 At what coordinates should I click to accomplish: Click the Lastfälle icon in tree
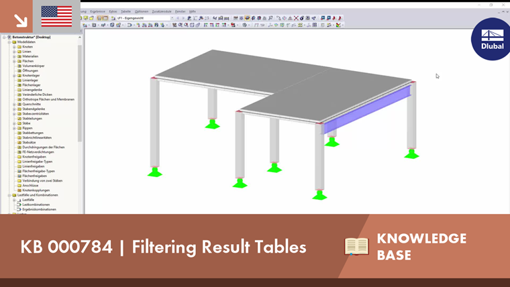click(x=19, y=200)
